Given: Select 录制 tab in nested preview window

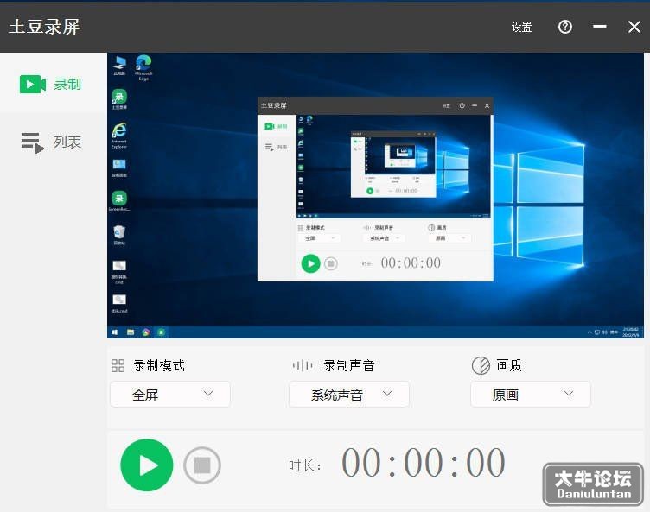Looking at the screenshot, I should point(277,126).
